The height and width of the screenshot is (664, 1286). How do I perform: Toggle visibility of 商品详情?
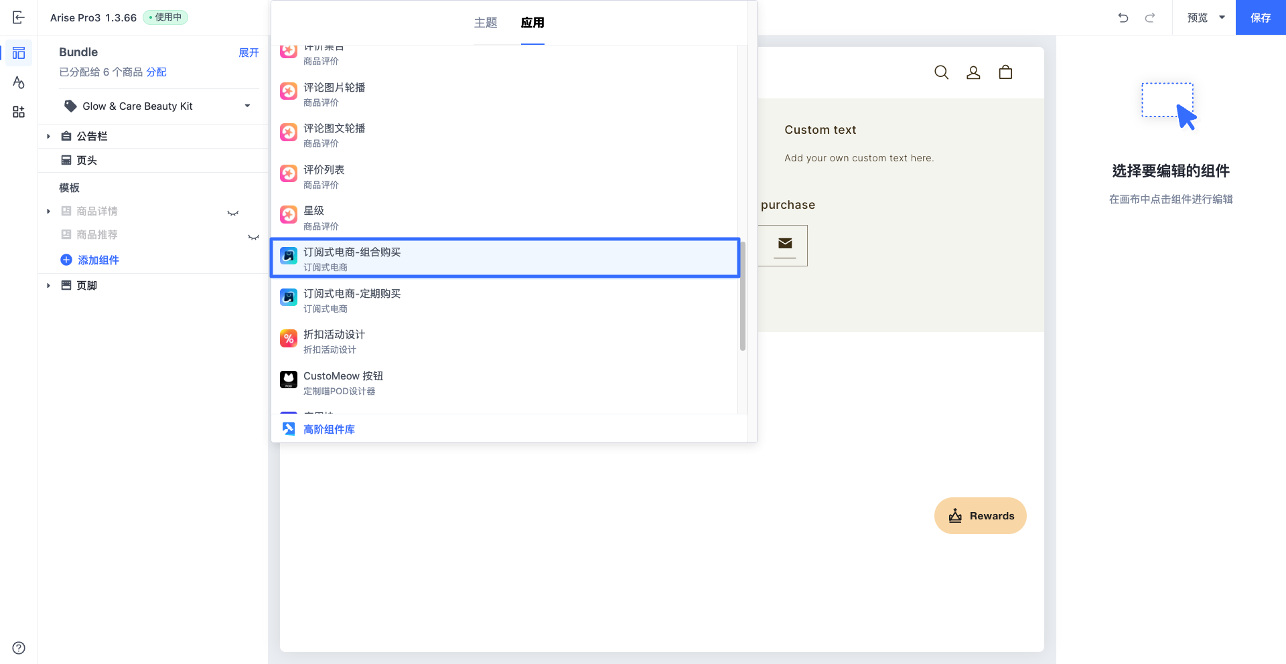(x=233, y=213)
